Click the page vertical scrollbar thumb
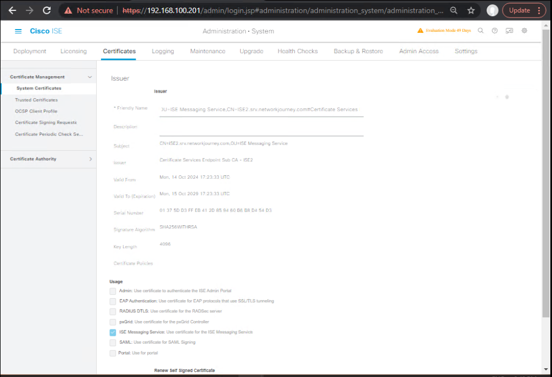 coord(545,173)
